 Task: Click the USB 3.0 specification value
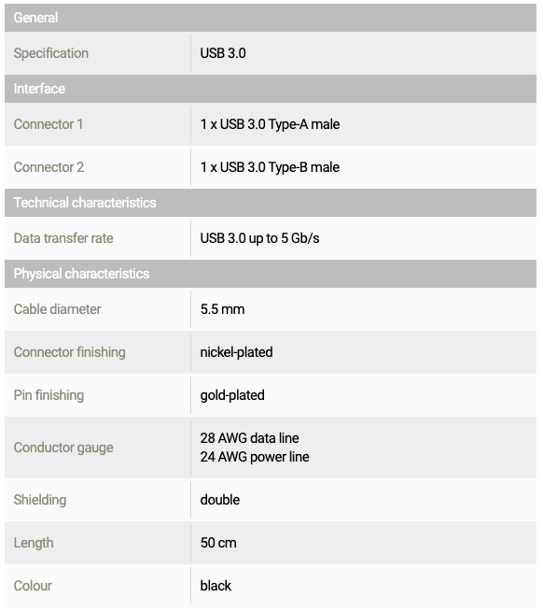(223, 53)
